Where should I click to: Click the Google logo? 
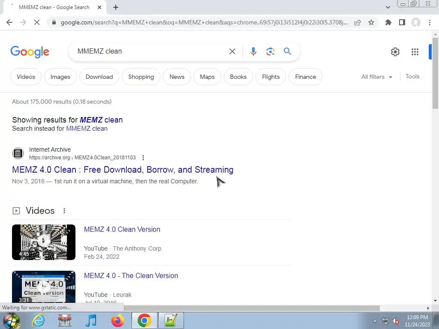coord(30,52)
